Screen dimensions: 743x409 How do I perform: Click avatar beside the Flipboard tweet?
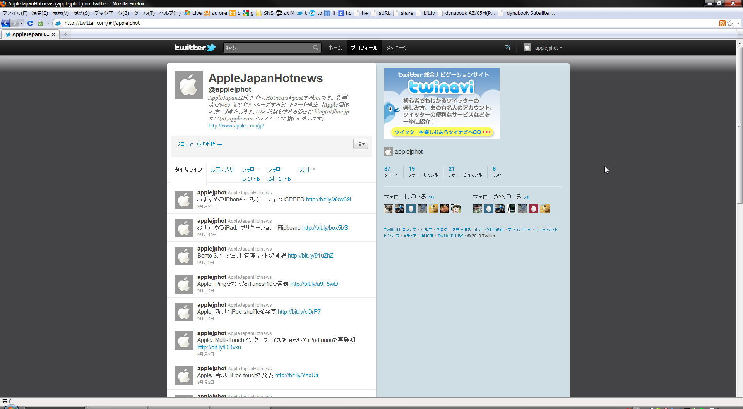coord(184,228)
